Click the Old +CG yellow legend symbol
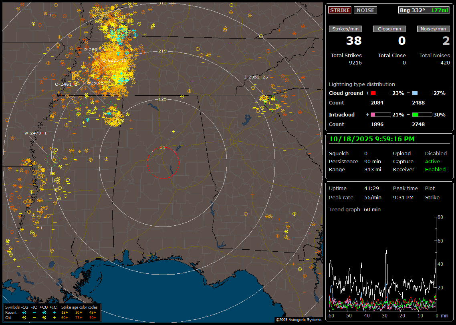 44,317
